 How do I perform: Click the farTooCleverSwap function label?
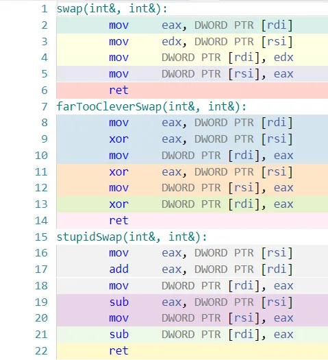click(151, 107)
